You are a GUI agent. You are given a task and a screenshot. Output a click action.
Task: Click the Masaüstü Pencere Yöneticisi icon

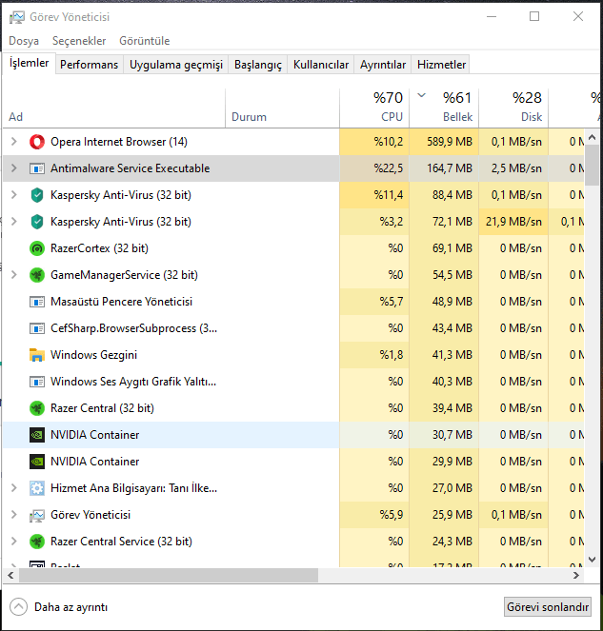coord(37,302)
